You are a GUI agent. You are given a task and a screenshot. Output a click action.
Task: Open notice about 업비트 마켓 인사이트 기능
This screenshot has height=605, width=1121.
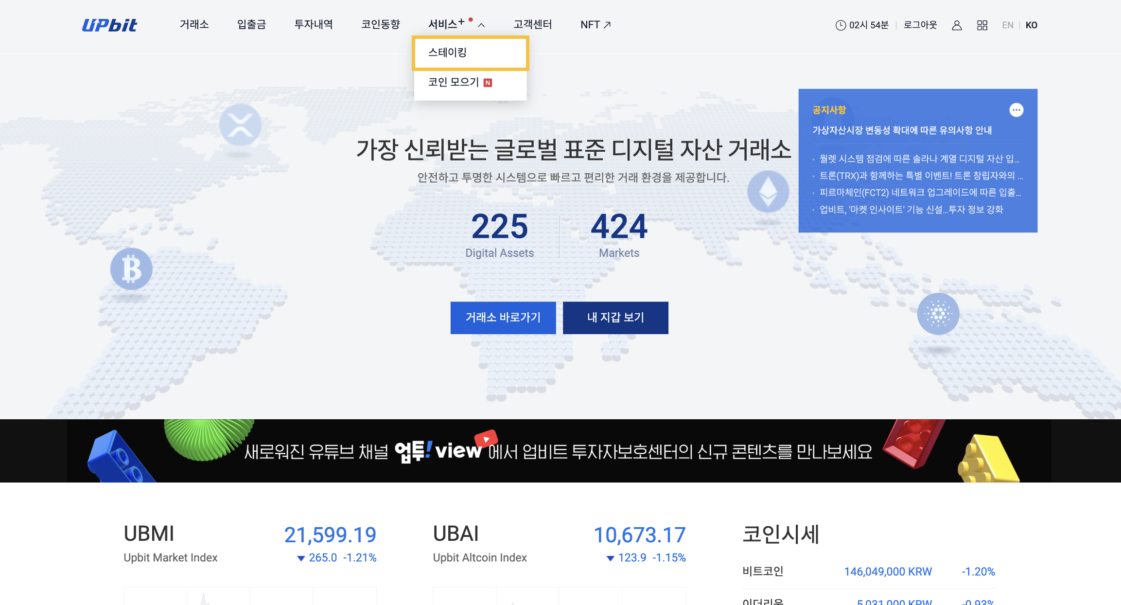click(x=911, y=210)
